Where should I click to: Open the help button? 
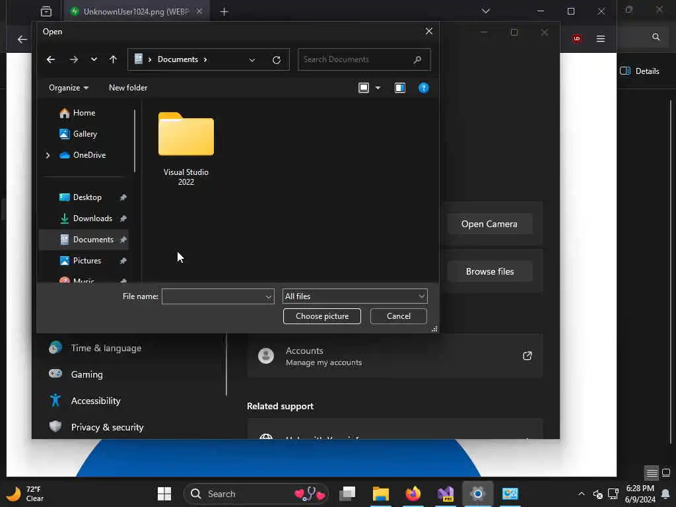423,88
